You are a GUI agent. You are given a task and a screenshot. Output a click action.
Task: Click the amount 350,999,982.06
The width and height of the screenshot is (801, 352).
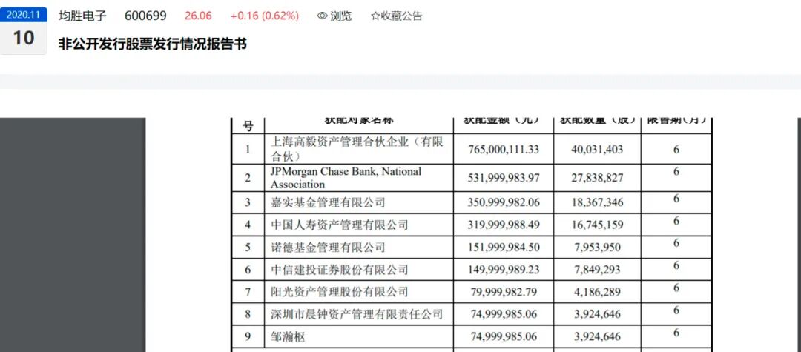tap(503, 202)
